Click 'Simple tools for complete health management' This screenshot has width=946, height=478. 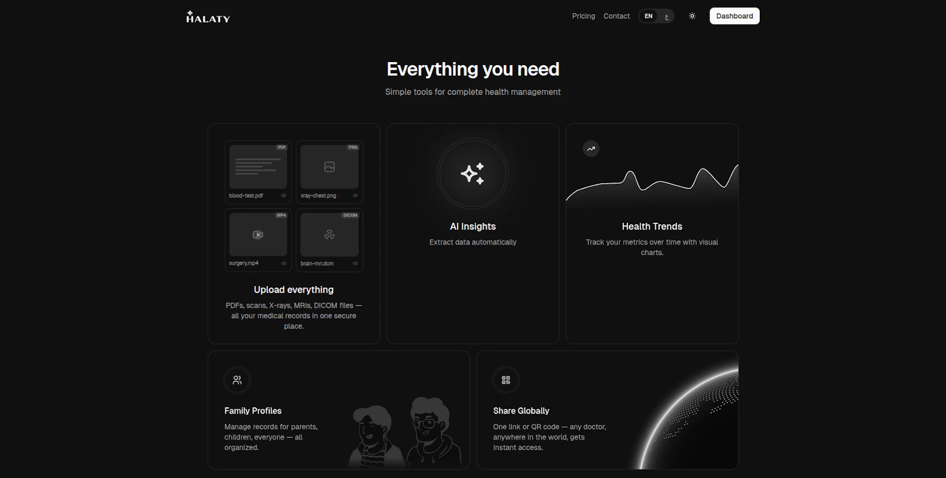pyautogui.click(x=473, y=92)
